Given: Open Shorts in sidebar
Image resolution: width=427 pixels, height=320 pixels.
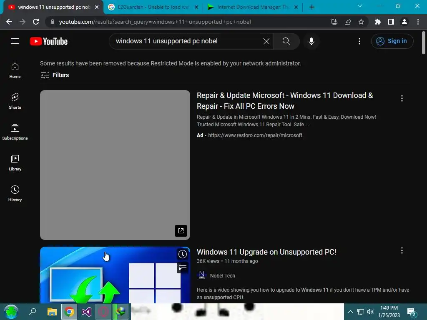Looking at the screenshot, I should [x=15, y=101].
